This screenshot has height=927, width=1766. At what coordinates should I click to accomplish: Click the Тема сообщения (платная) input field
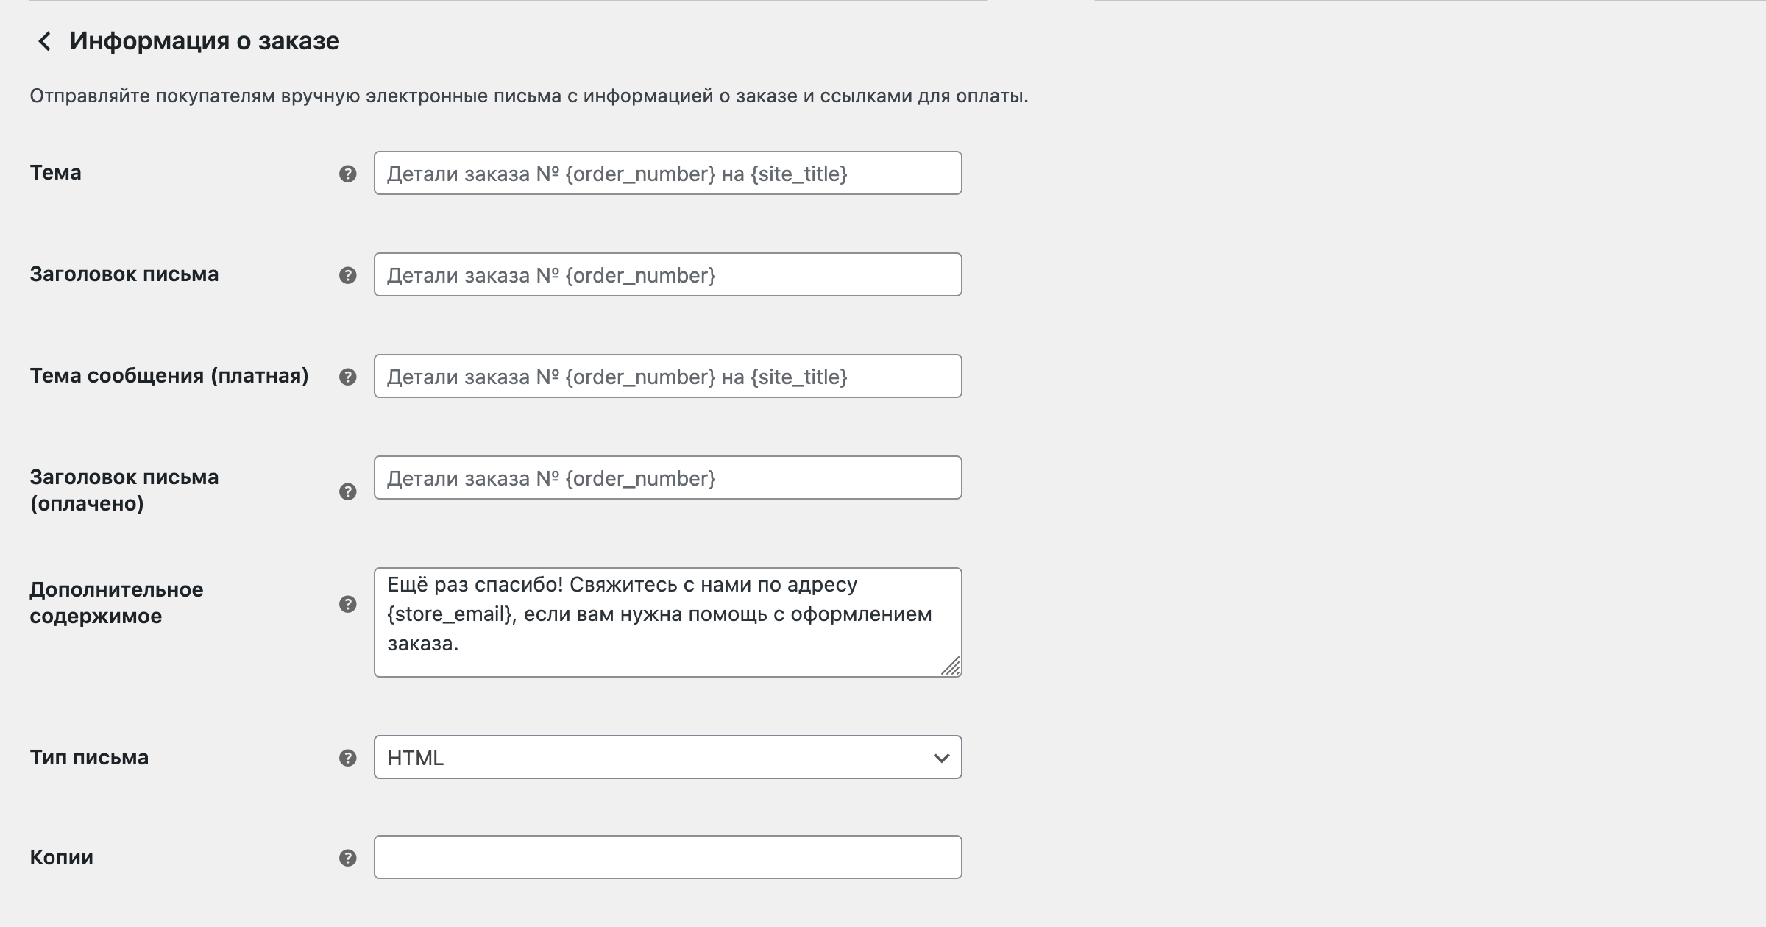(667, 376)
